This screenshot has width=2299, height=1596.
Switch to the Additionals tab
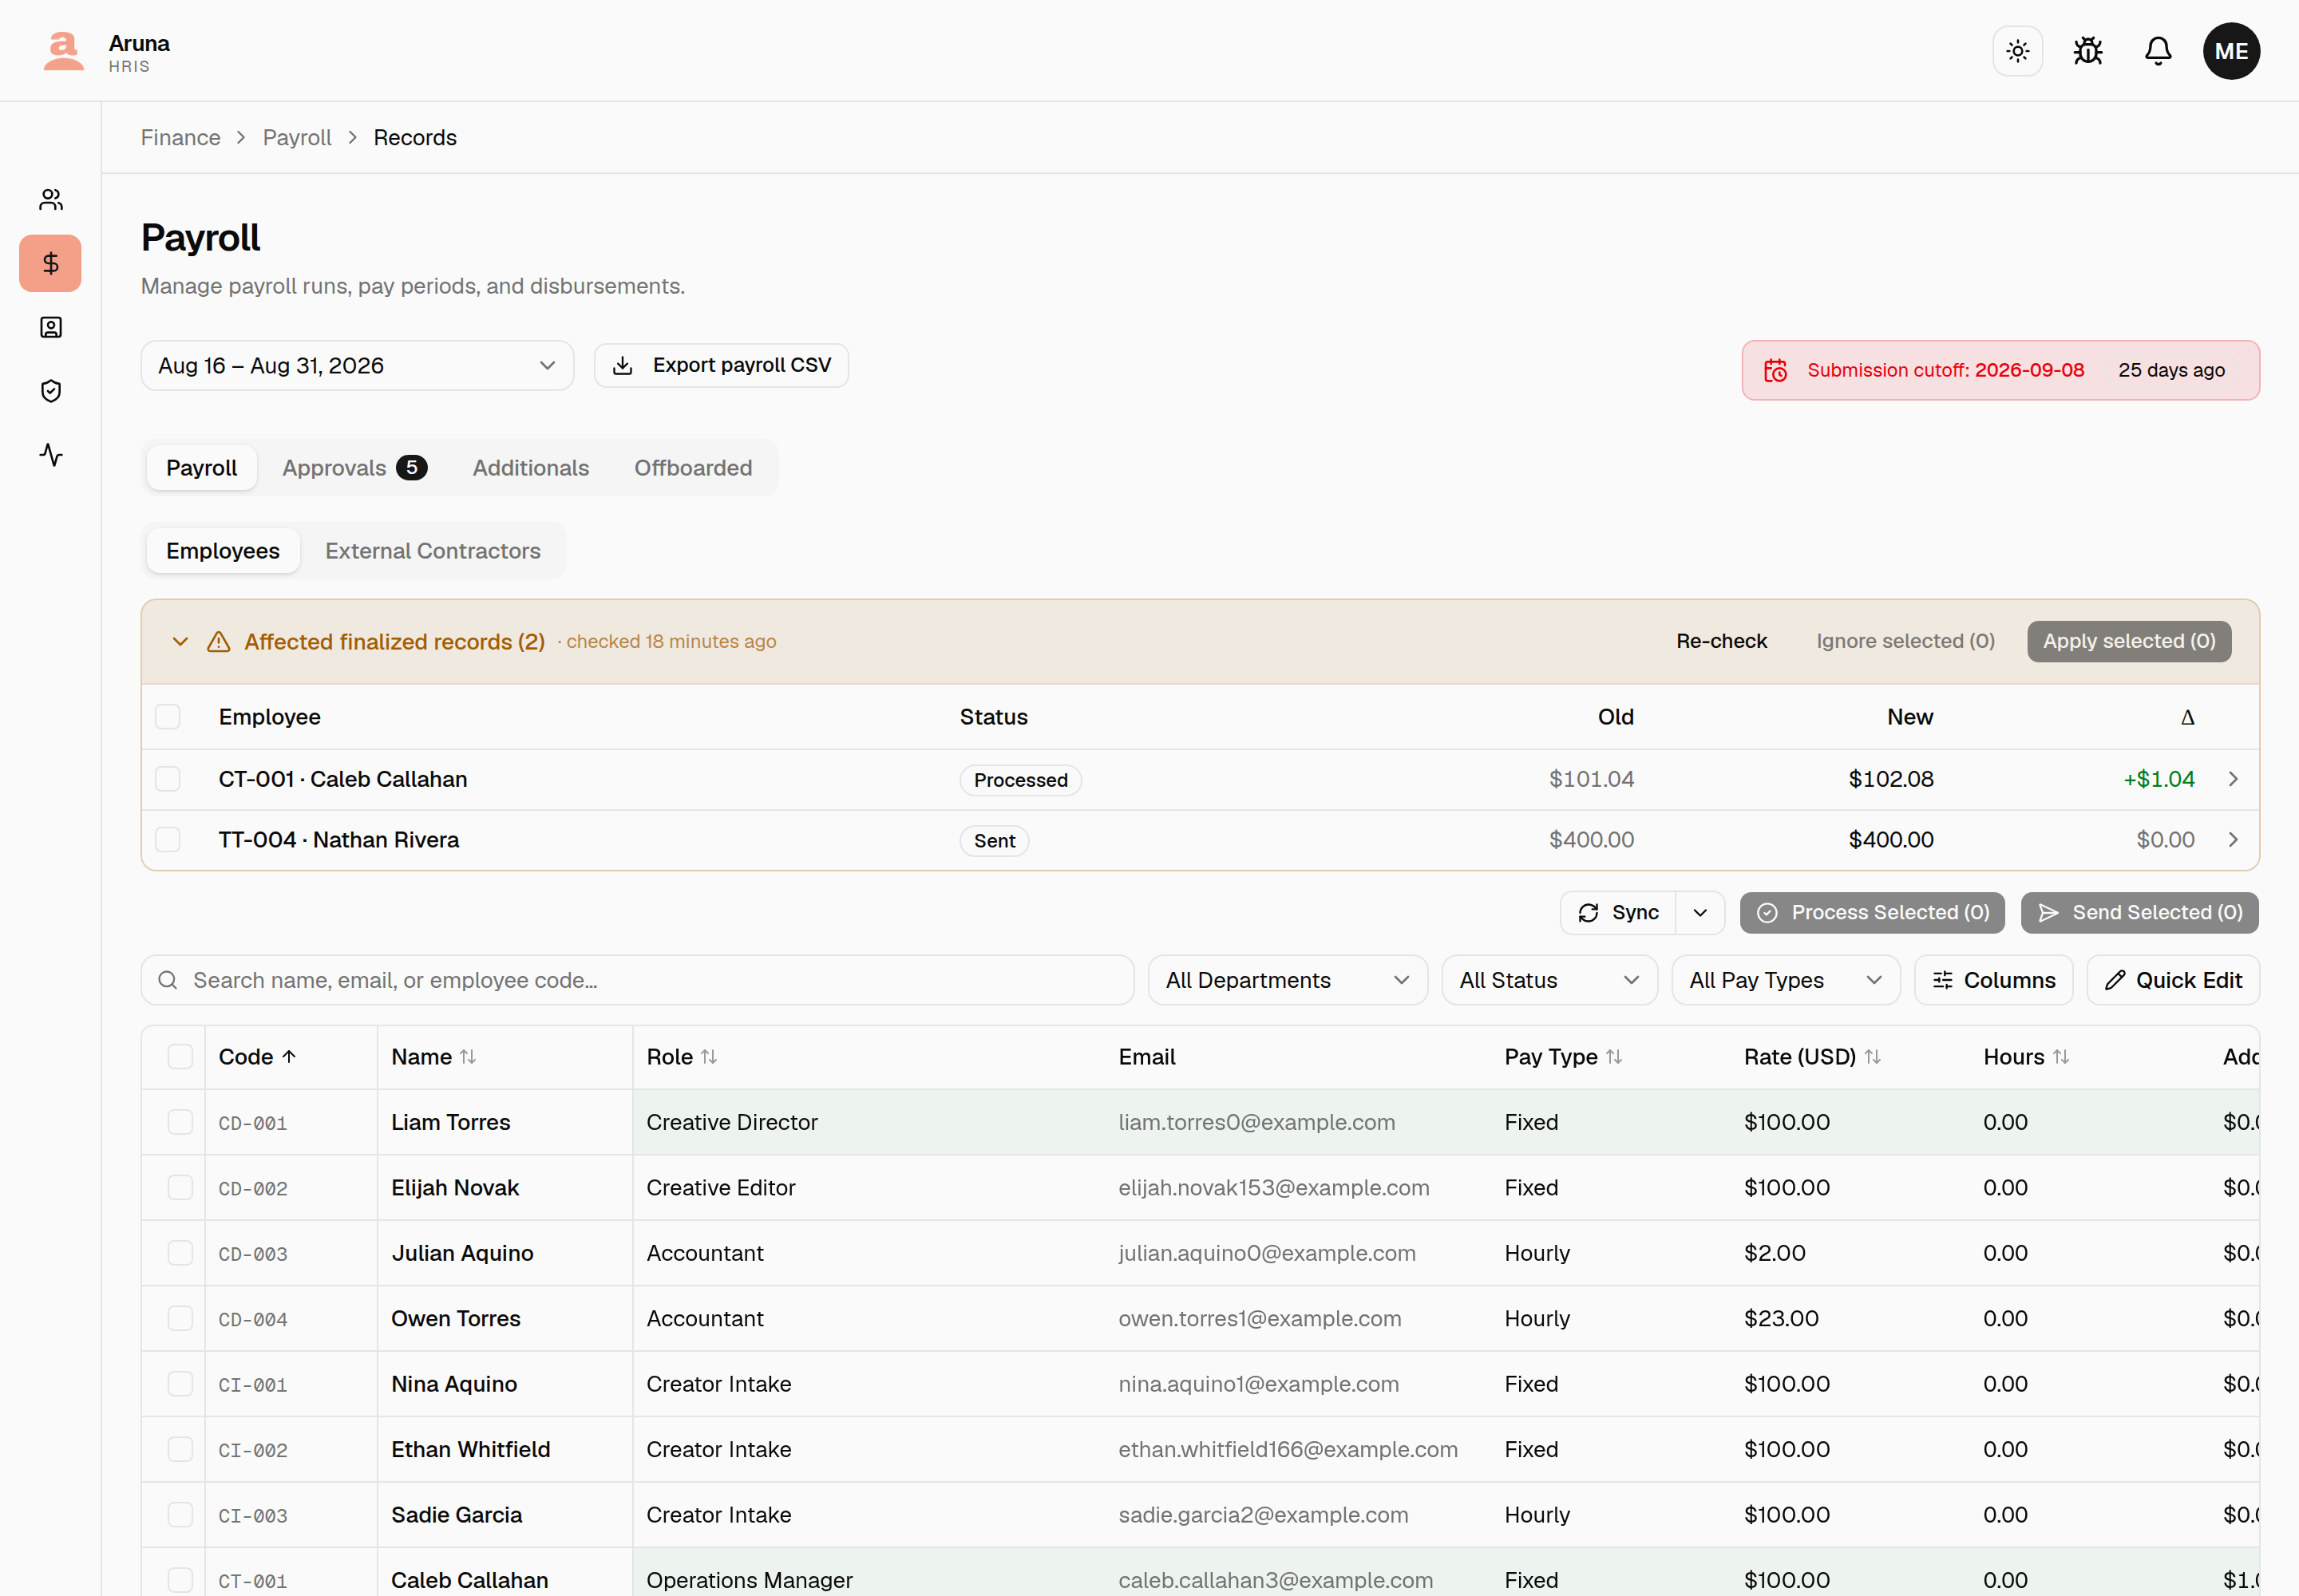[x=530, y=468]
